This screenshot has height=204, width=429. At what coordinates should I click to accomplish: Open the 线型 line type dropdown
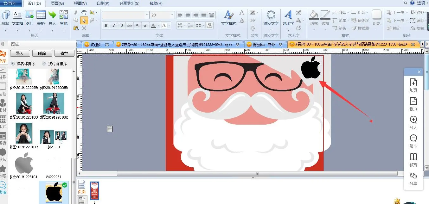[341, 12]
